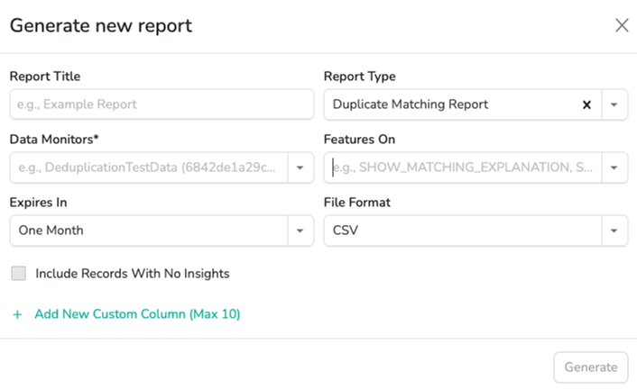Click the Report Title field label
Viewport: 637px width, 389px height.
pos(45,77)
